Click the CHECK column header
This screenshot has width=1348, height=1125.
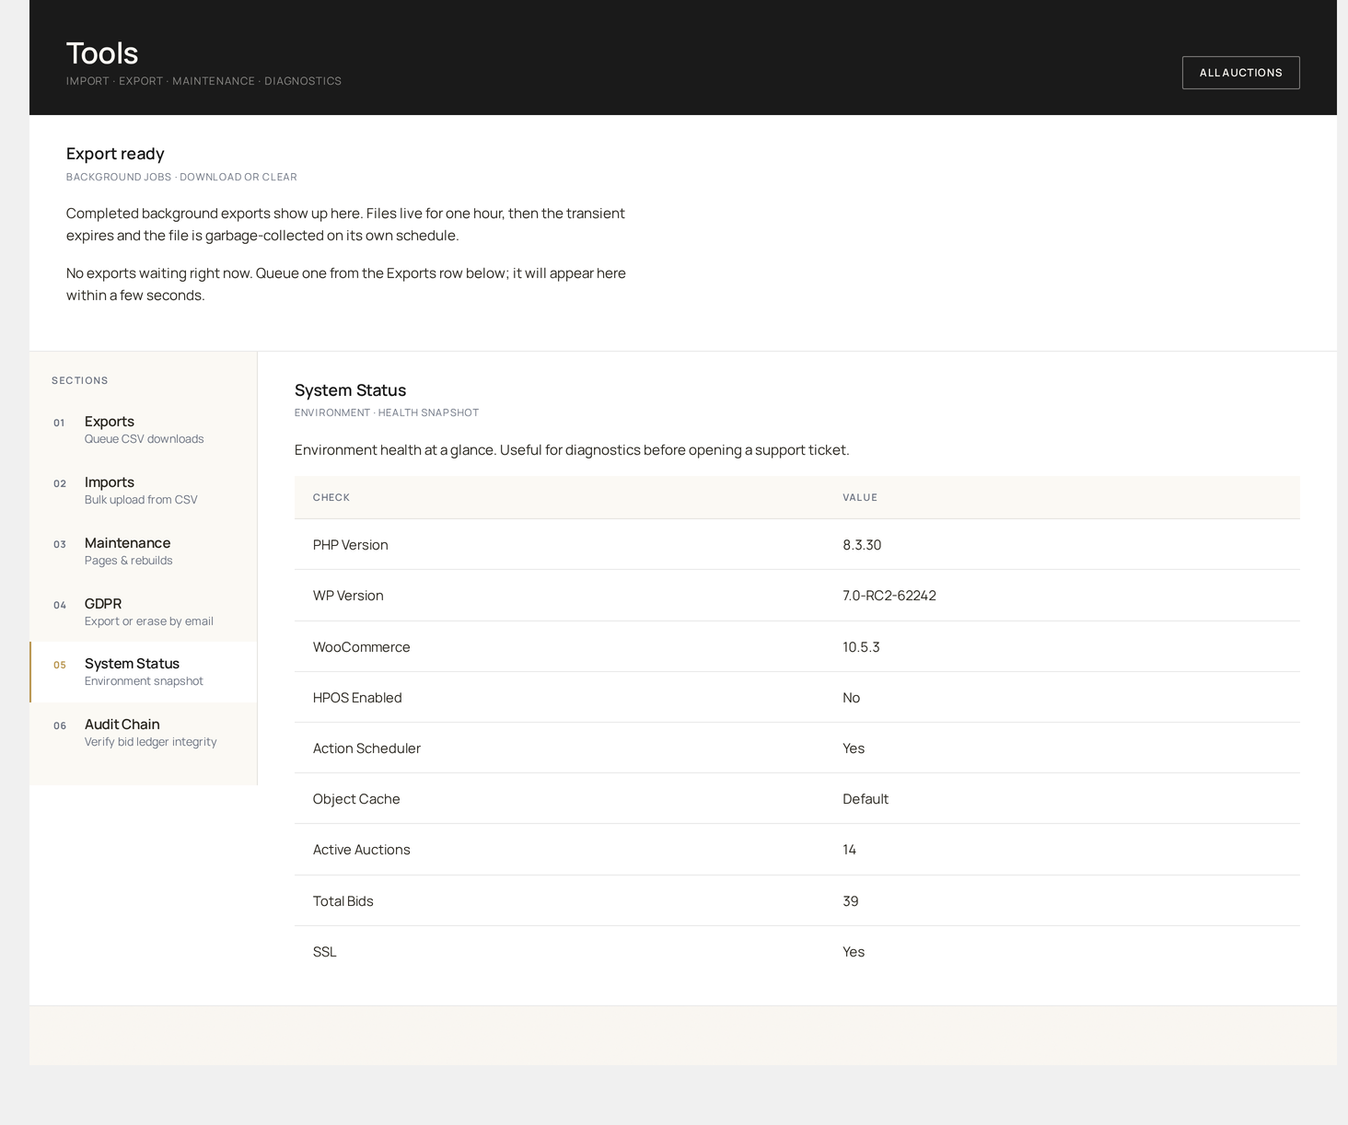point(331,497)
